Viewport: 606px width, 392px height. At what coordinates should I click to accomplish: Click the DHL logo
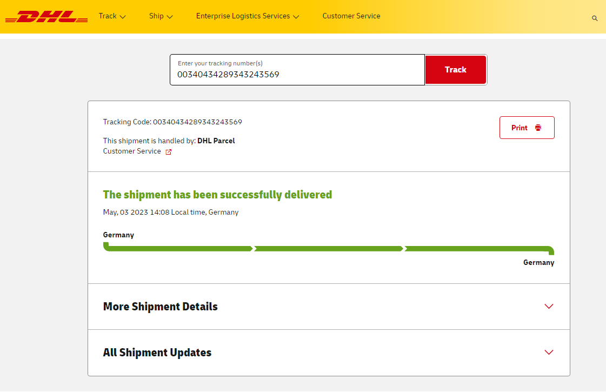pos(46,17)
